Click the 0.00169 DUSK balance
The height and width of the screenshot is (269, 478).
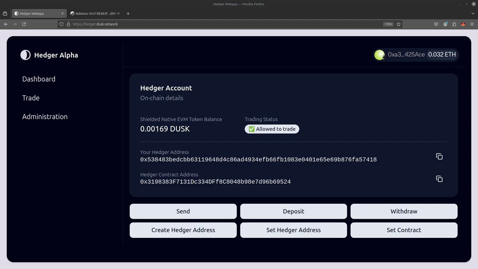165,129
